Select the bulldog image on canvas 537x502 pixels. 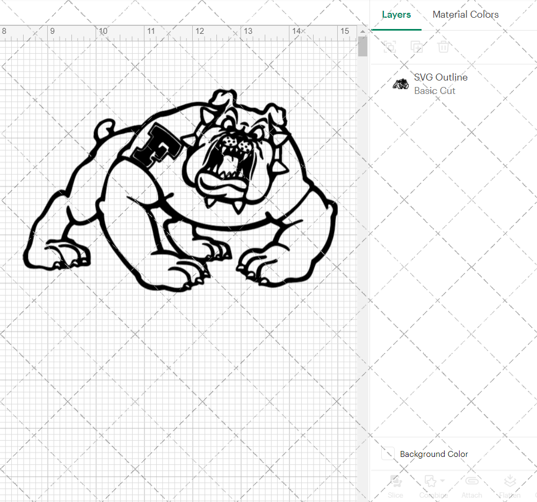(180, 190)
